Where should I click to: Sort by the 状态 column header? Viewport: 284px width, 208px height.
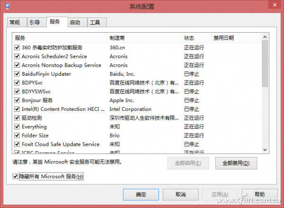click(x=196, y=38)
